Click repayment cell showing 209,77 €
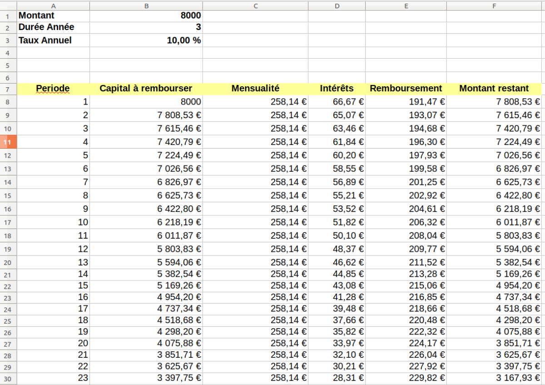The image size is (545, 385). (x=406, y=249)
